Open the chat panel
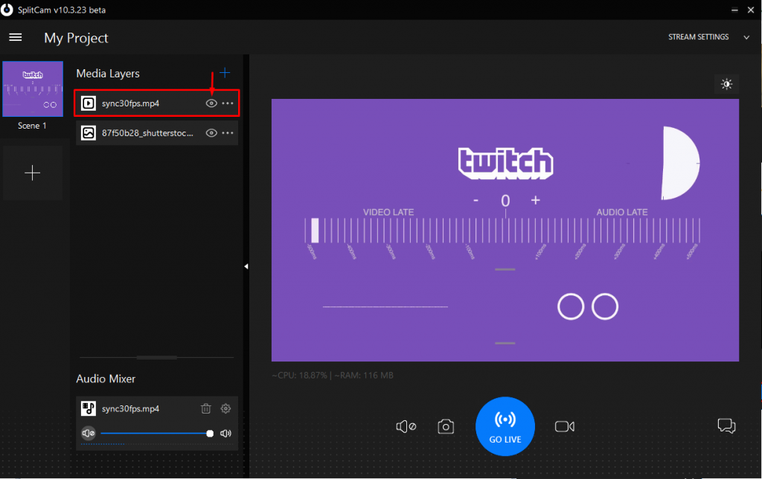 [x=726, y=426]
